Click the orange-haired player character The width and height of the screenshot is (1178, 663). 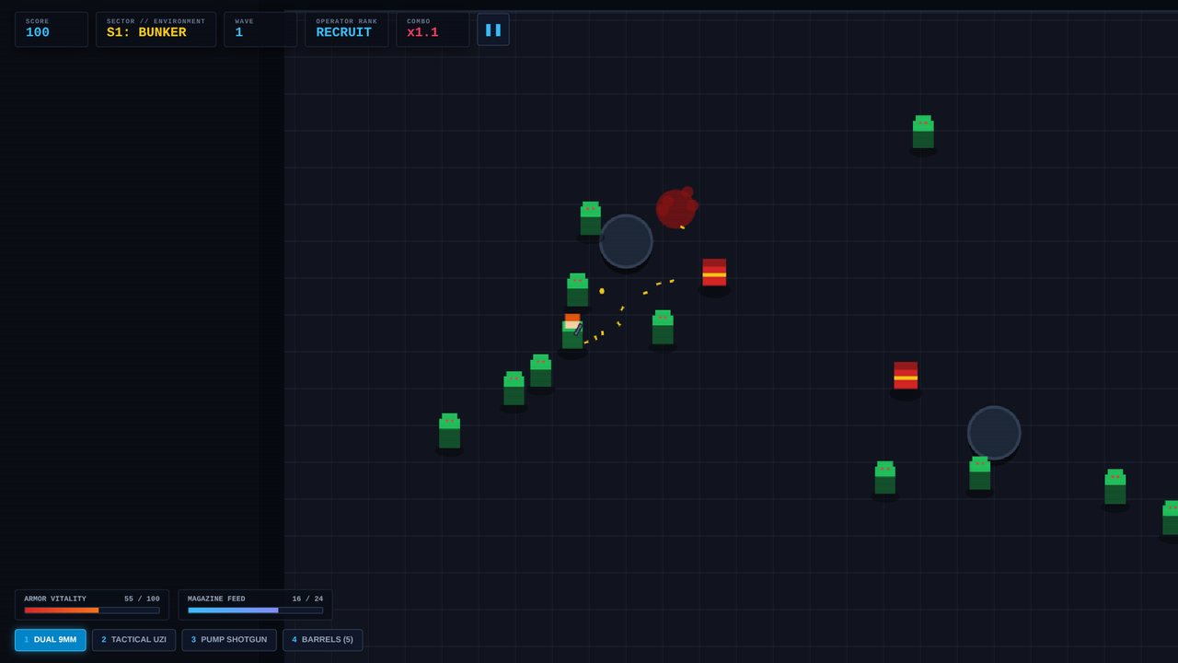click(572, 331)
